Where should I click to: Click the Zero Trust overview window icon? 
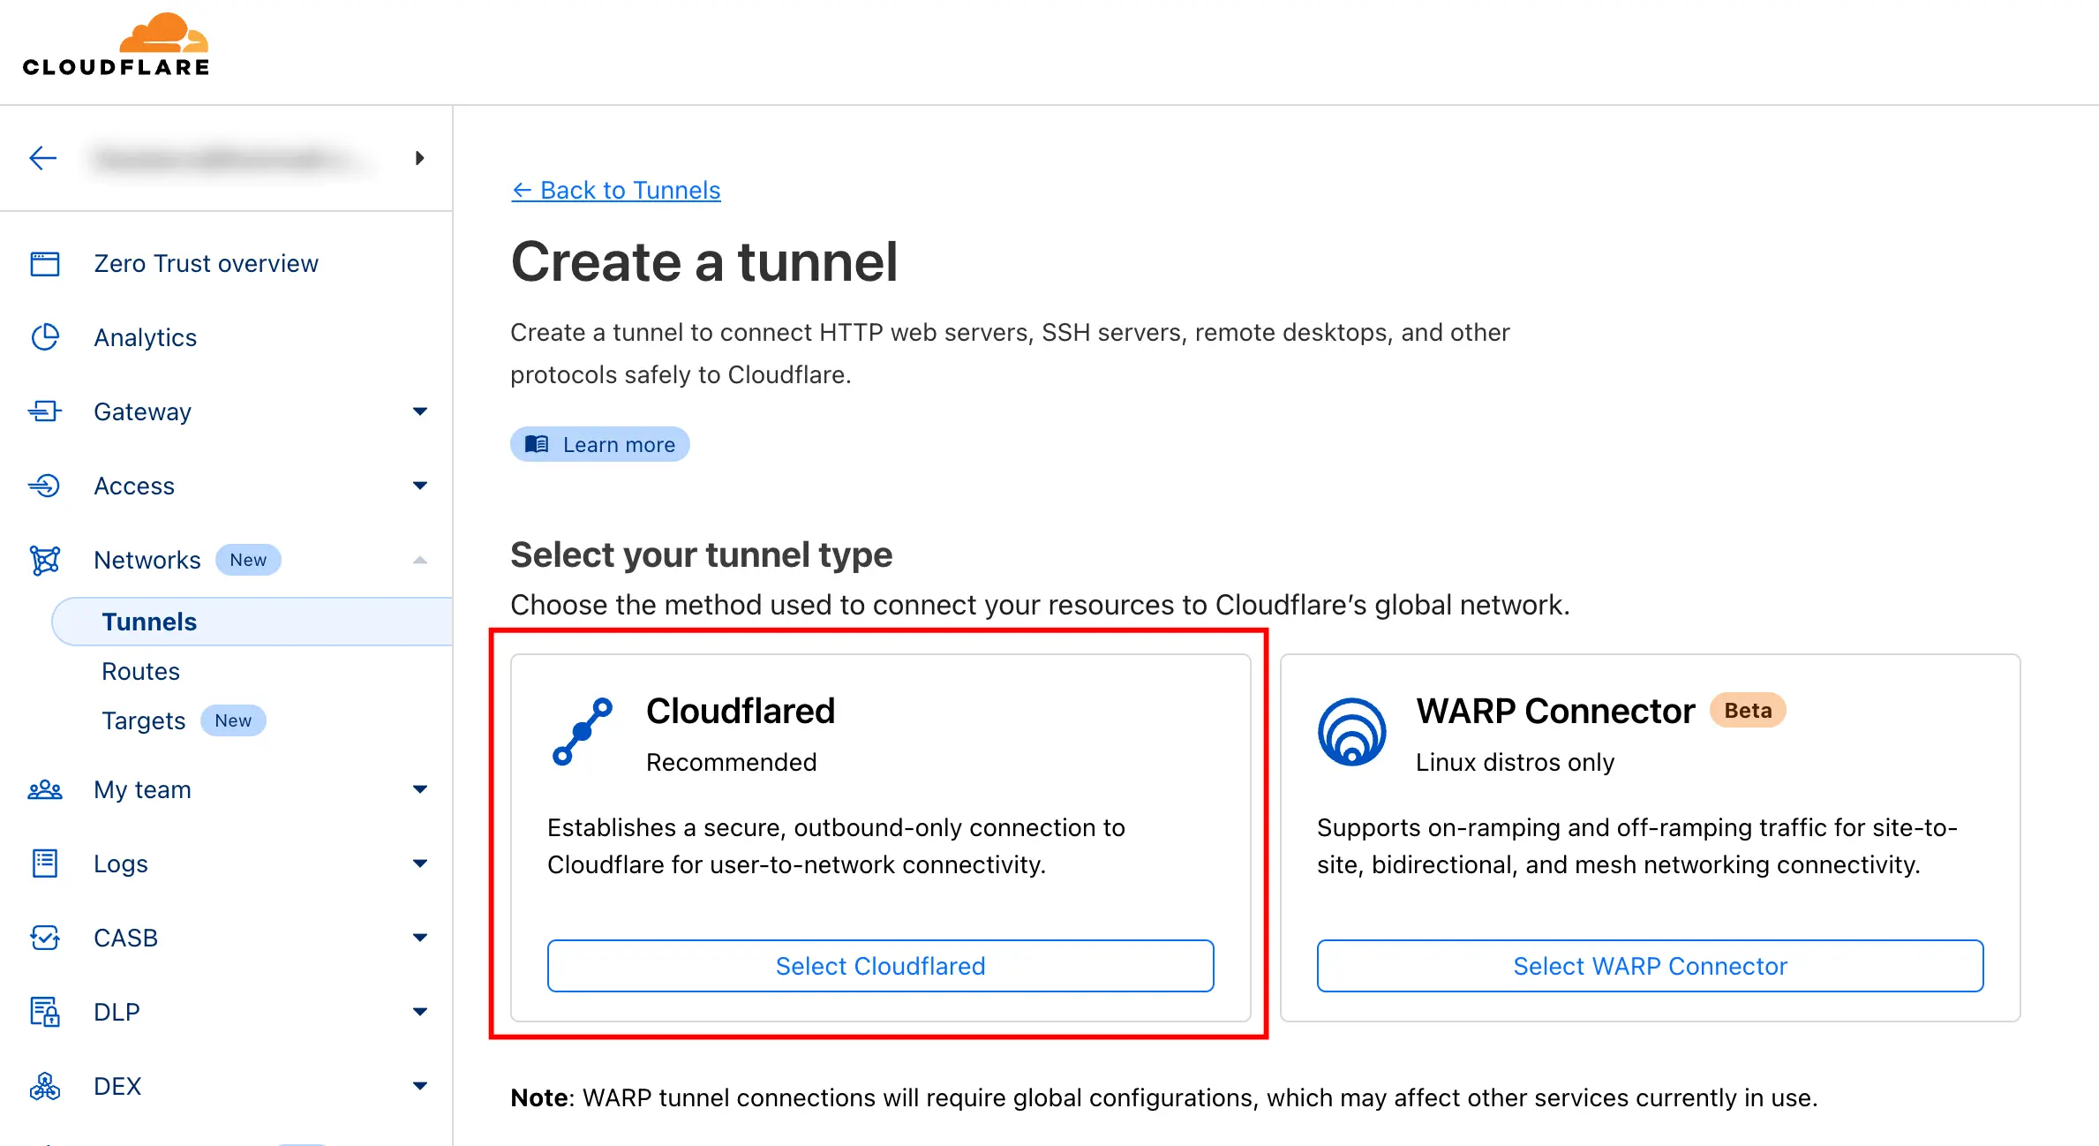pyautogui.click(x=45, y=263)
